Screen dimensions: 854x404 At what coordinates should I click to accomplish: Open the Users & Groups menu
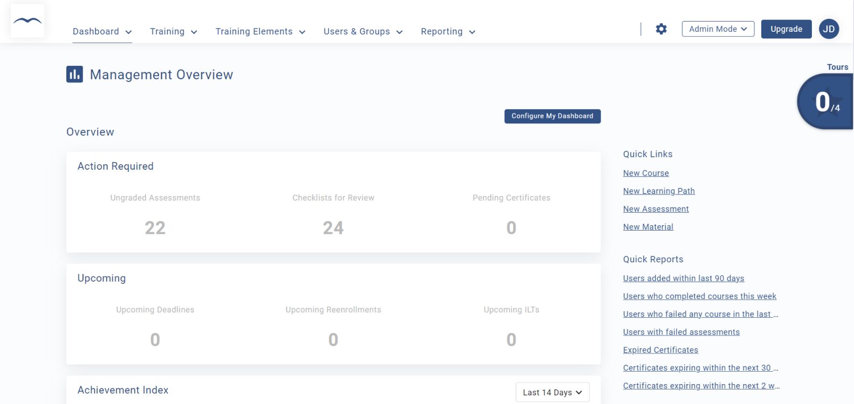pos(363,32)
